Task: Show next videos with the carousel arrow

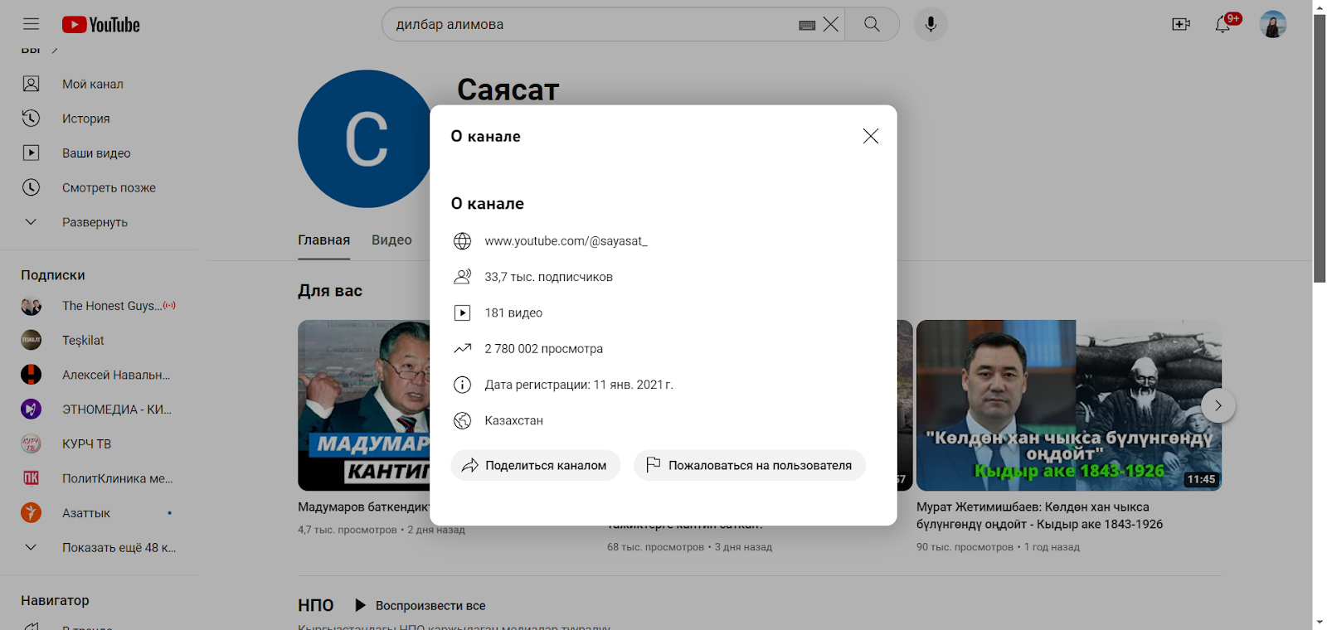Action: [x=1218, y=405]
